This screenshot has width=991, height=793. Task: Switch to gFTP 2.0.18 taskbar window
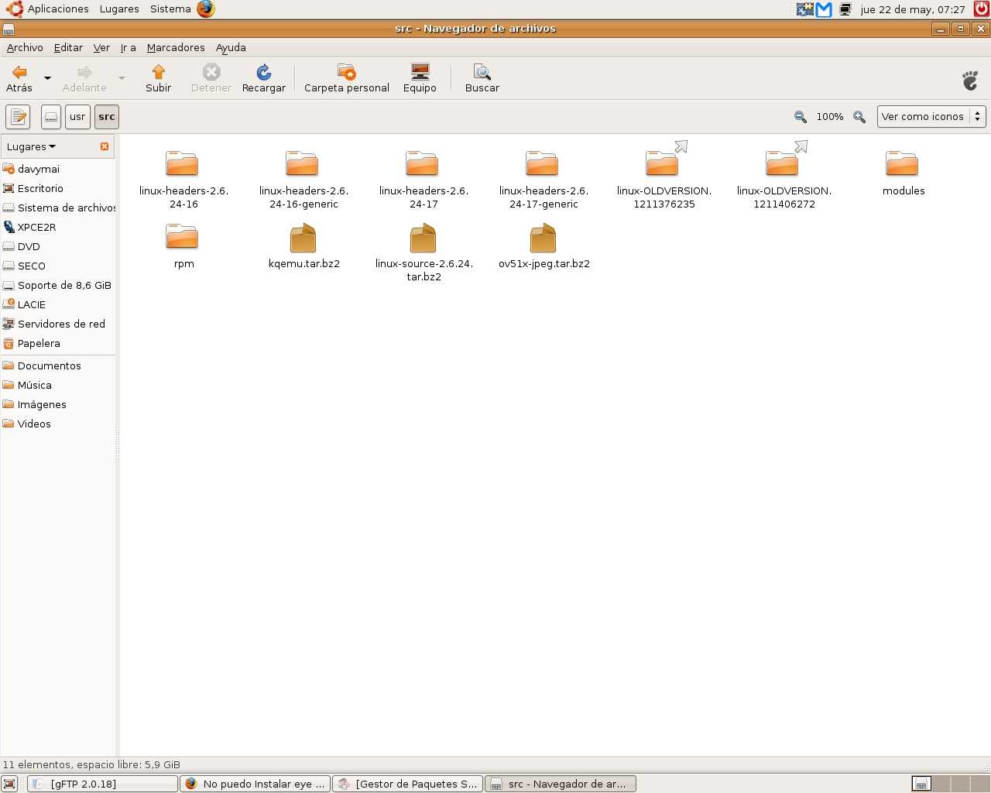(x=102, y=784)
